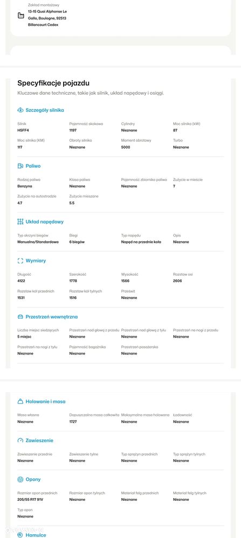Click the fuel pump icon beside Paliwo
Screen dimensions: 241x538
coord(20,166)
